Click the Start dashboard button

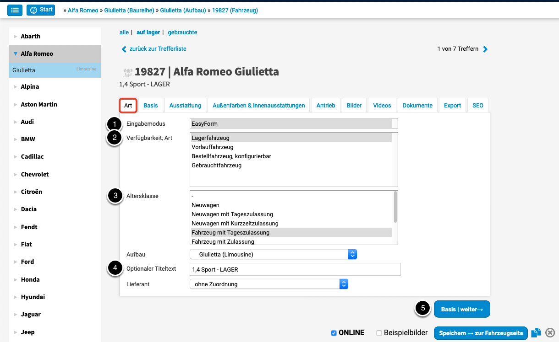pyautogui.click(x=41, y=10)
